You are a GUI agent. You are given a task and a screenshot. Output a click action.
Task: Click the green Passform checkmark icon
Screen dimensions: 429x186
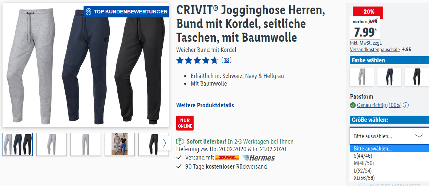click(x=353, y=105)
